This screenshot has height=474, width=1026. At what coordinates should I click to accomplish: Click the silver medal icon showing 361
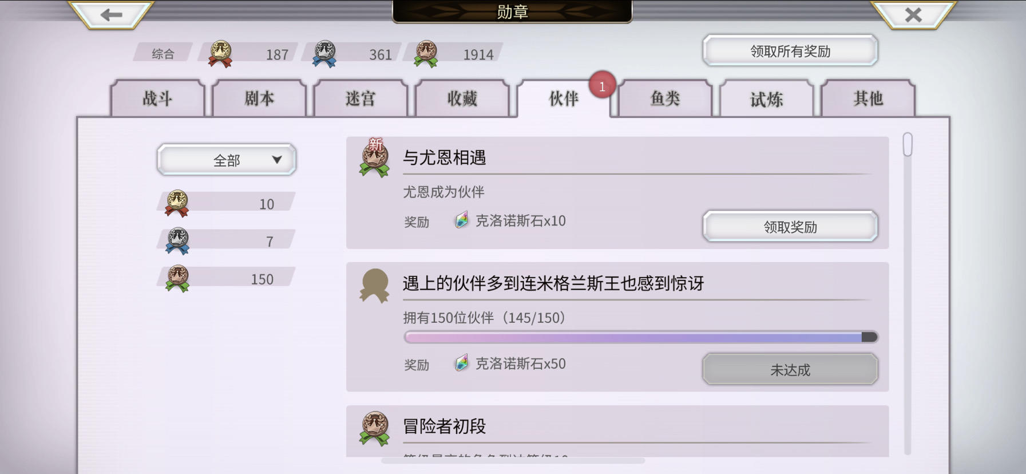pos(324,54)
